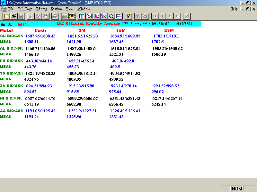Click the Paste clipboard toolbar icon

pos(46,16)
